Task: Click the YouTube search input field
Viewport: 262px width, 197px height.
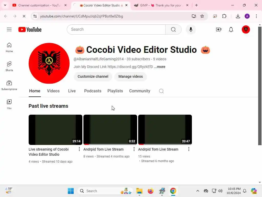Action: click(116, 29)
